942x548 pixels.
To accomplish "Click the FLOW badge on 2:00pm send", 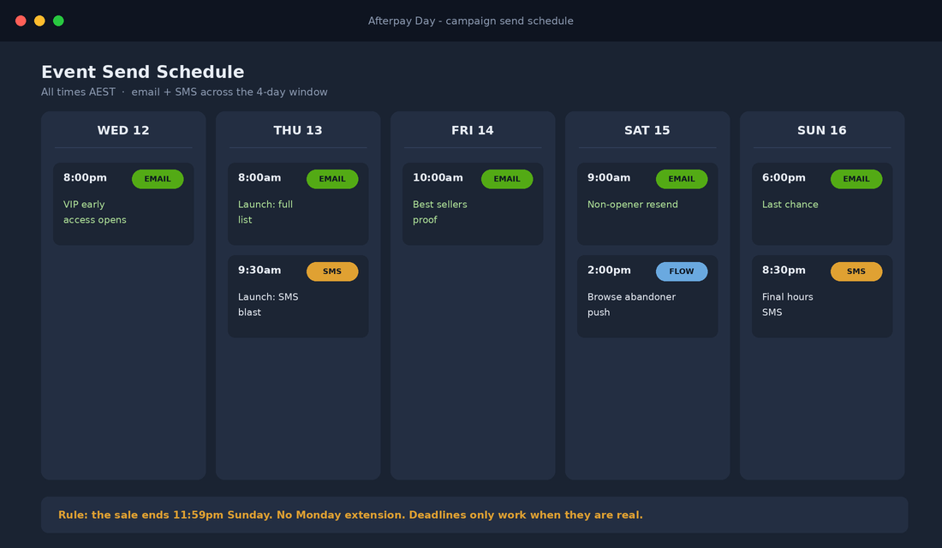I will coord(682,271).
